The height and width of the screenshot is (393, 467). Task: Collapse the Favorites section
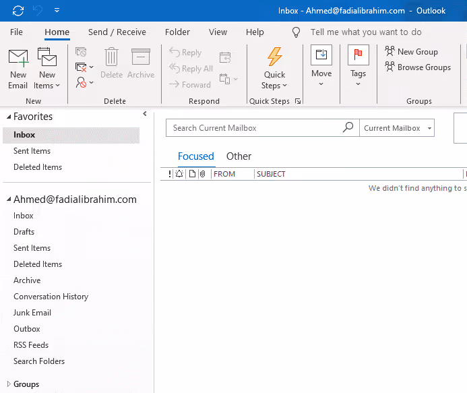(x=9, y=117)
